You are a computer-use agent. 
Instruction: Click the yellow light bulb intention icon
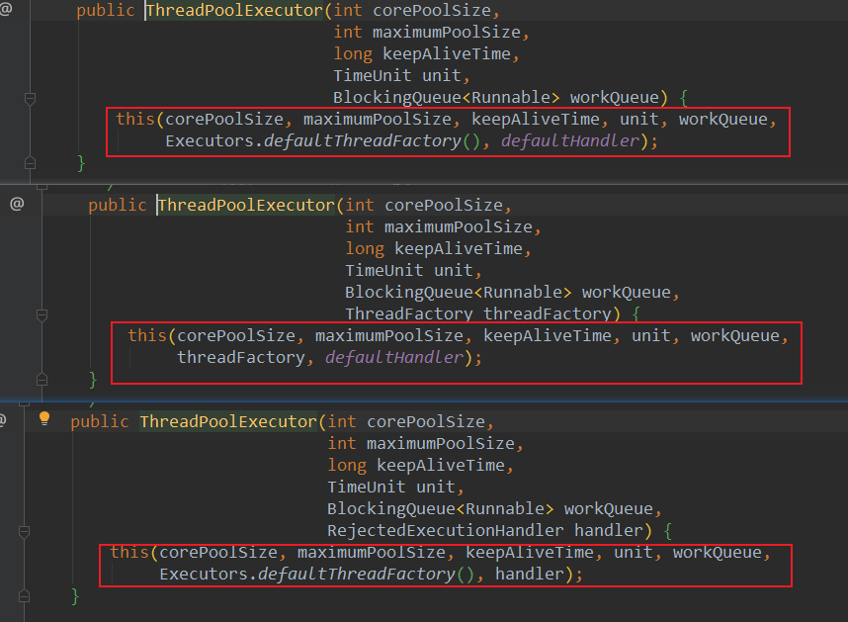(x=44, y=418)
